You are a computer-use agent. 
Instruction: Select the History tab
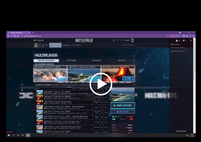[122, 60]
